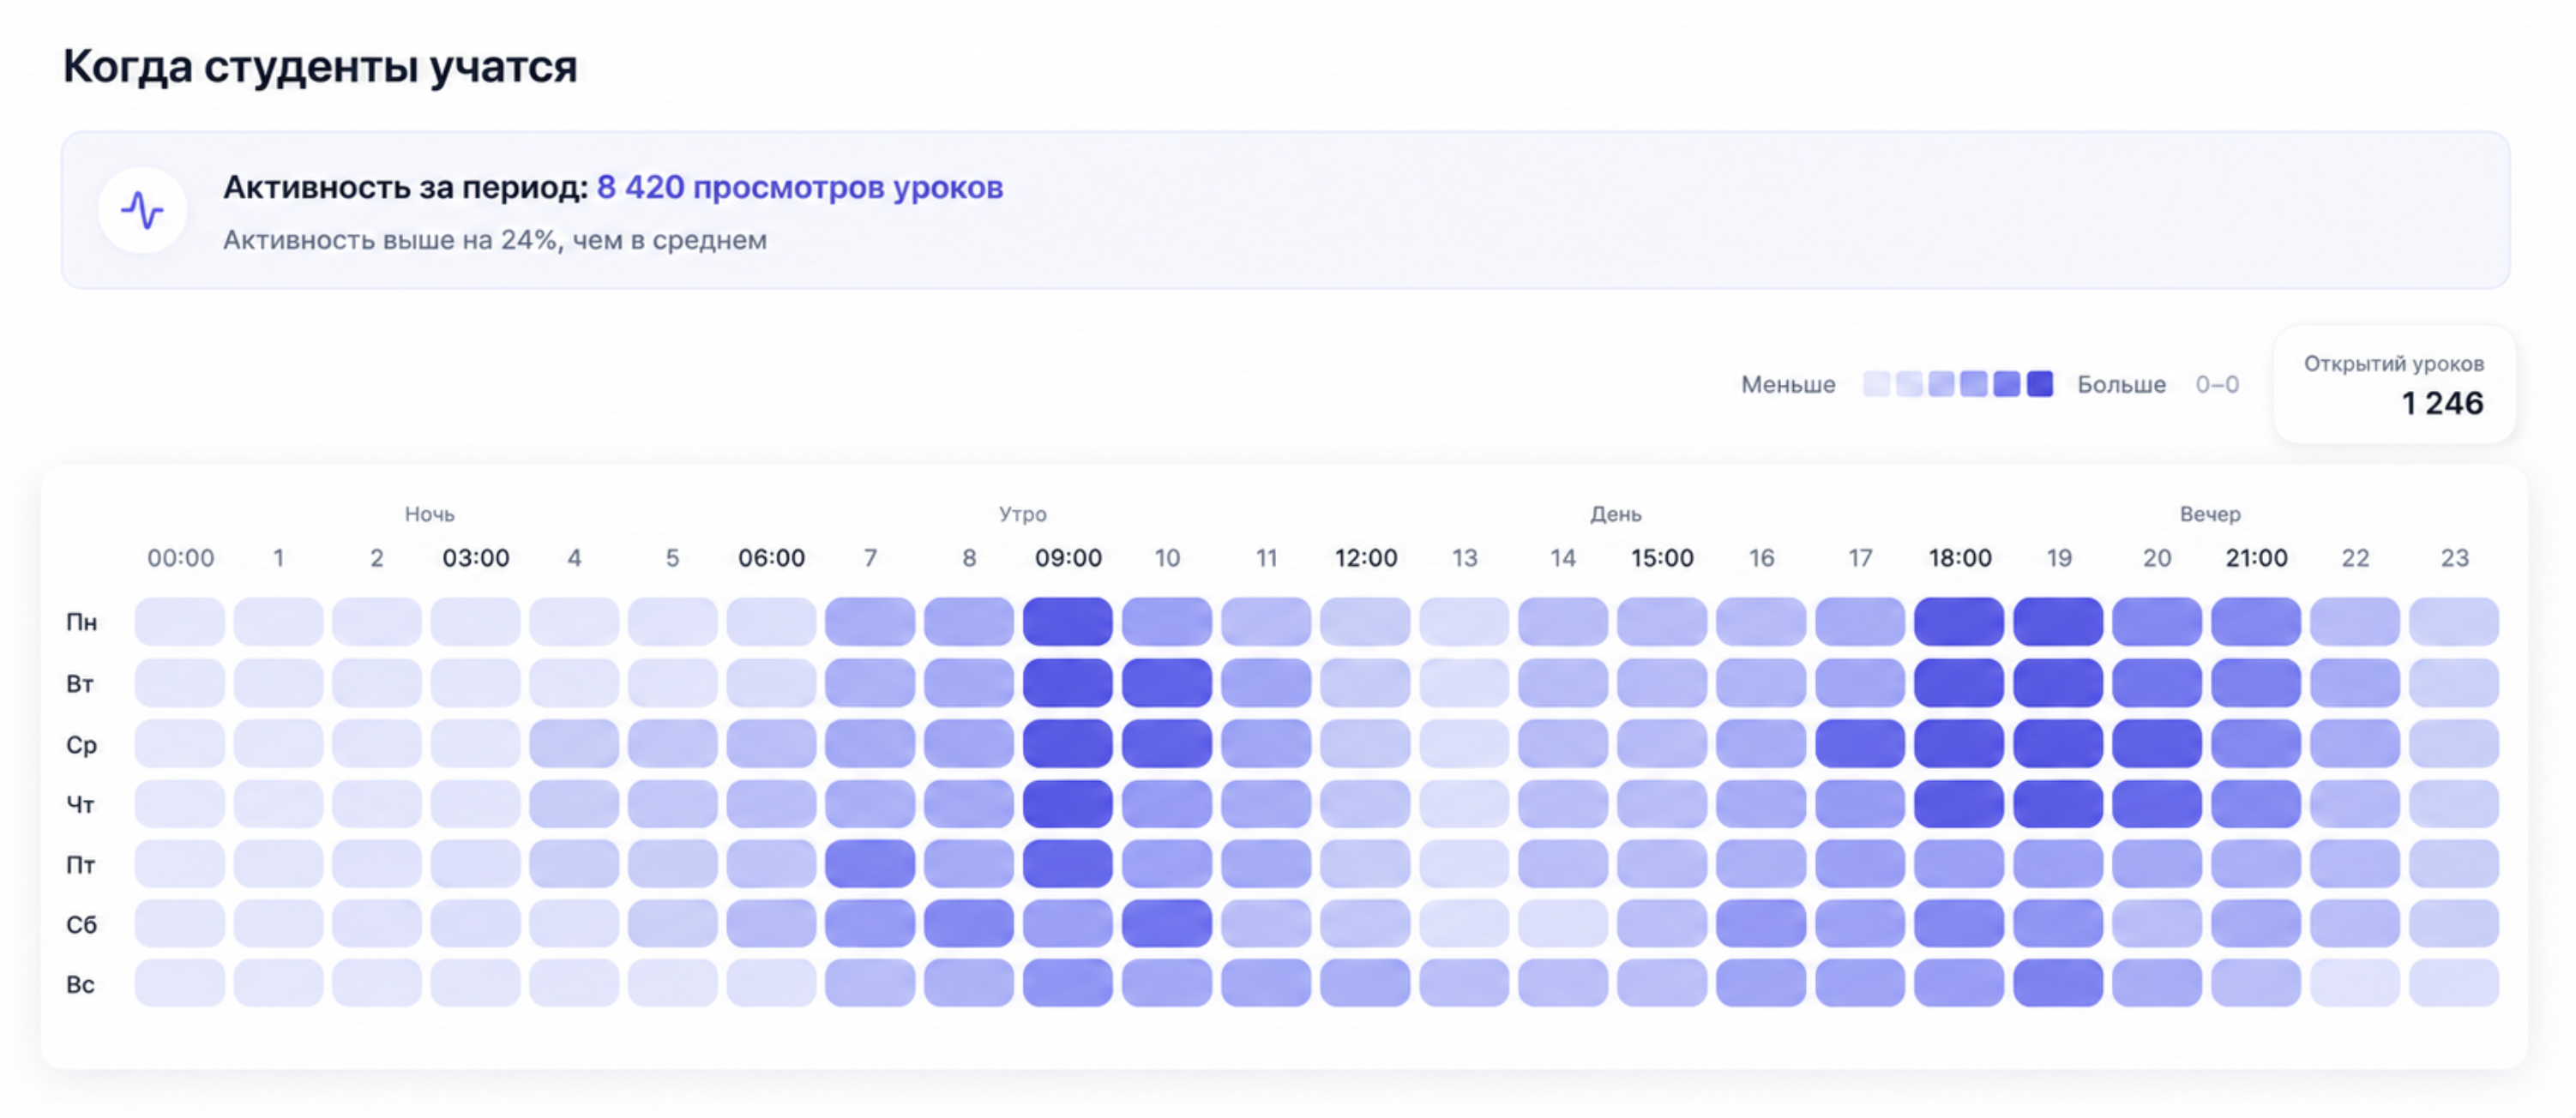Click the Saturday 10 o'clock heatmap cell
Image resolution: width=2576 pixels, height=1118 pixels.
point(1166,923)
